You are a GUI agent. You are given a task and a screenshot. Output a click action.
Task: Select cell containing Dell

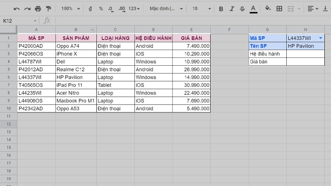76,62
